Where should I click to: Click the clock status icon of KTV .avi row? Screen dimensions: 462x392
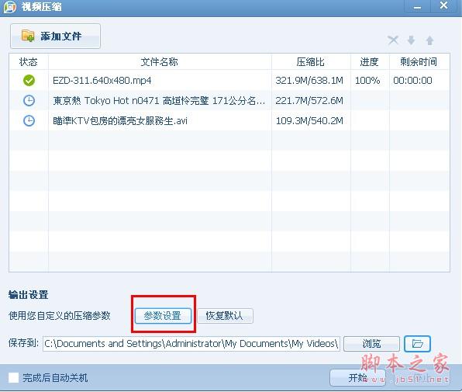coord(29,120)
